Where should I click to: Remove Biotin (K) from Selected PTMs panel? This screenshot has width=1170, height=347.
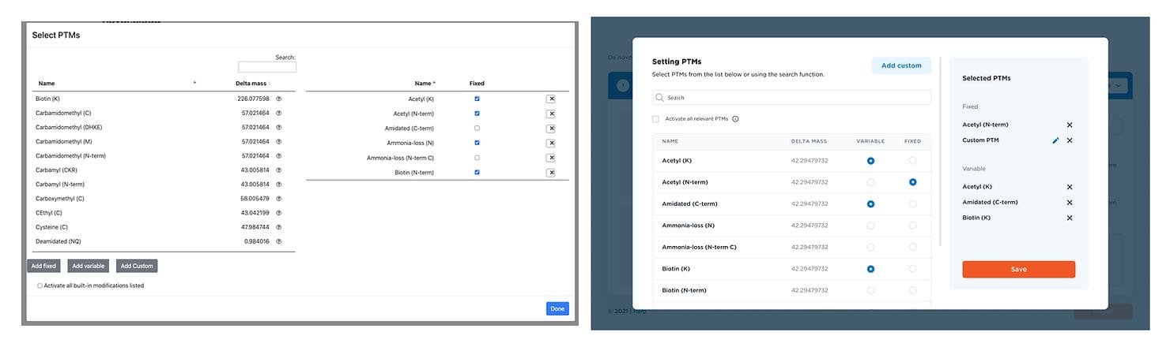coord(1070,218)
